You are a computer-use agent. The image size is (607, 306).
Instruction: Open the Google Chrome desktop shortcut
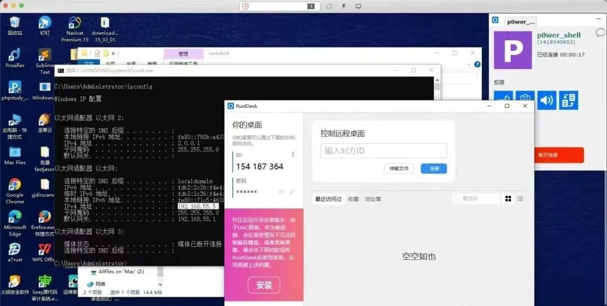15,191
